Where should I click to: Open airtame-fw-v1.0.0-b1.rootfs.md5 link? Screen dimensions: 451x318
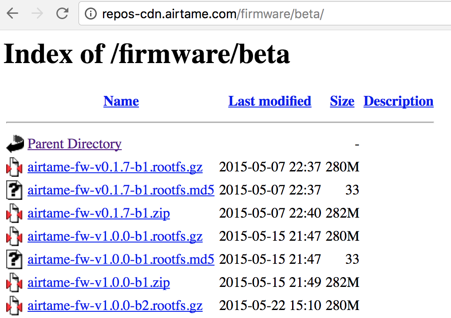point(121,259)
